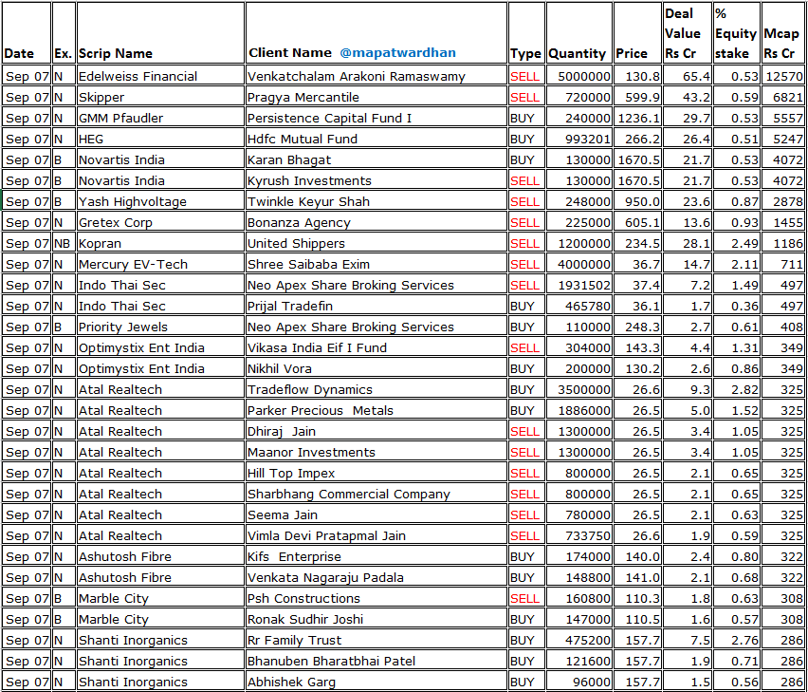Image resolution: width=808 pixels, height=692 pixels.
Task: Click the Quantity column header
Action: click(x=579, y=32)
